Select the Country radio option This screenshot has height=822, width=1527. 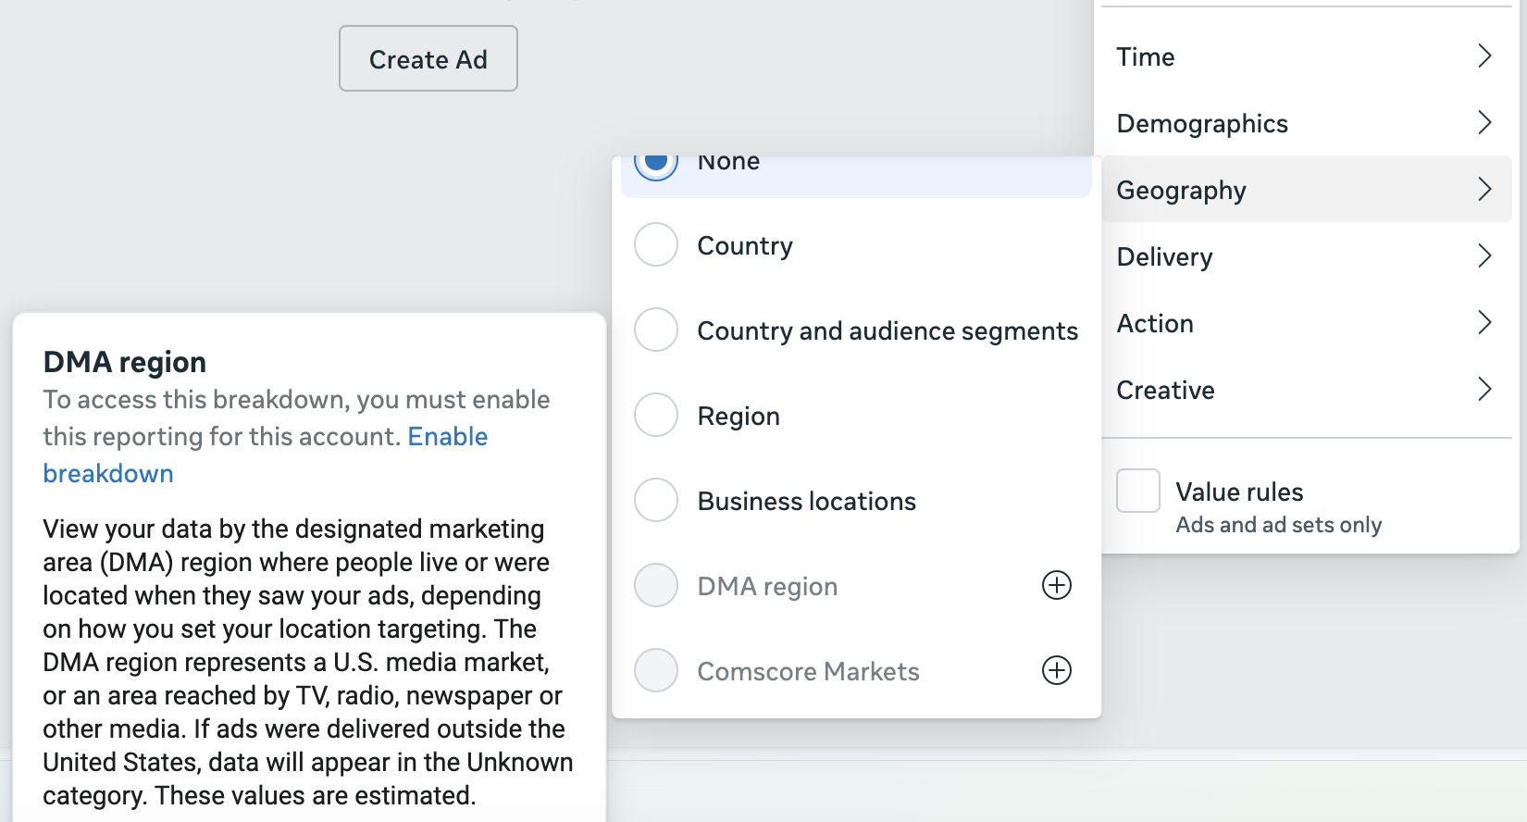[x=656, y=245]
